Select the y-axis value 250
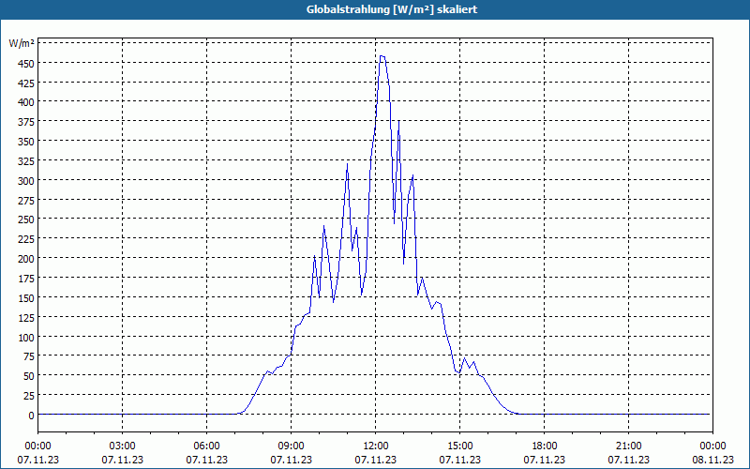Viewport: 750px width, 469px height. click(x=25, y=219)
